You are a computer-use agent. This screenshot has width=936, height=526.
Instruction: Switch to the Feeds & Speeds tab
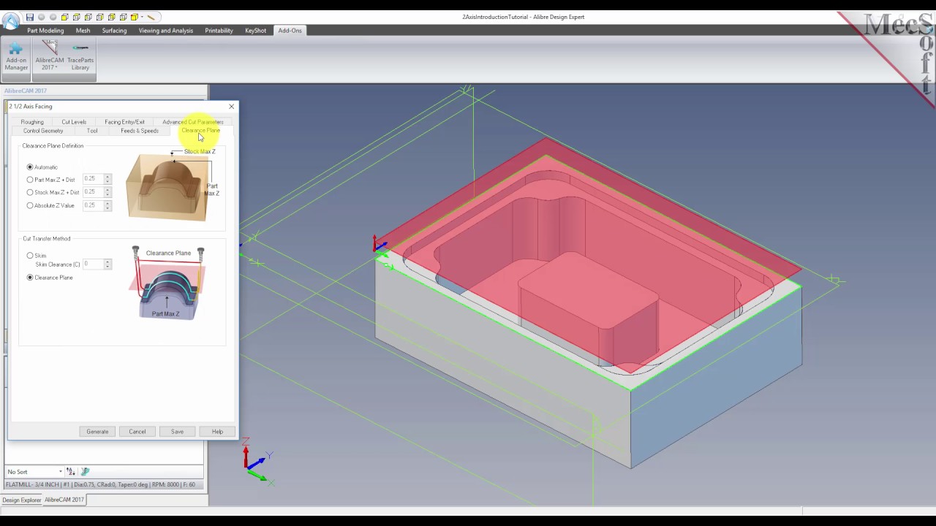tap(140, 131)
